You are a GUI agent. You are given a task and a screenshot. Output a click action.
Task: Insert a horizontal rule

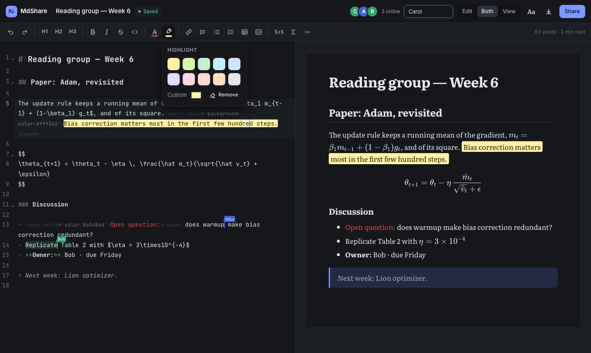tap(307, 32)
